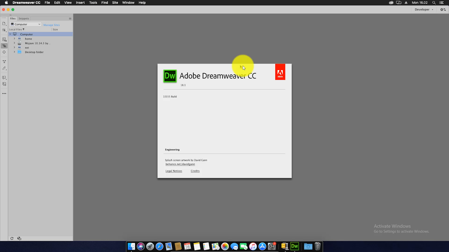Open the Dreamweaver CC application menu
The height and width of the screenshot is (252, 449).
coord(26,3)
